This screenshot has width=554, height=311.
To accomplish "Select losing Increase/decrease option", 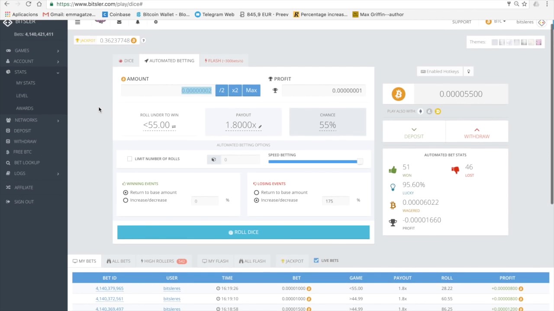I will pos(256,200).
